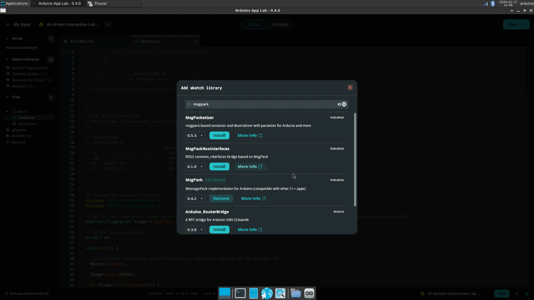The image size is (534, 300).
Task: Click the MsgPack 0.4.2 installed badge
Action: (x=215, y=180)
